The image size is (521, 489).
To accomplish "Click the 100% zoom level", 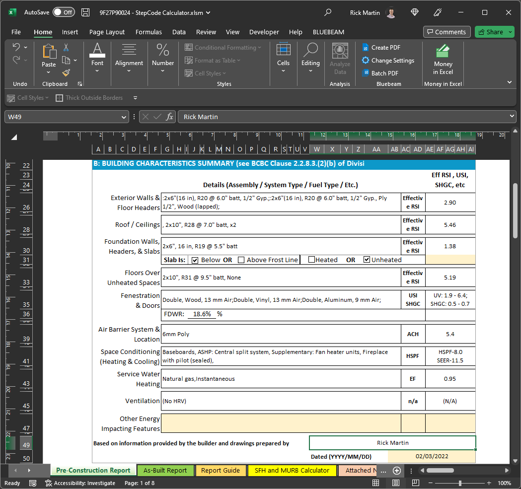I will click(504, 483).
